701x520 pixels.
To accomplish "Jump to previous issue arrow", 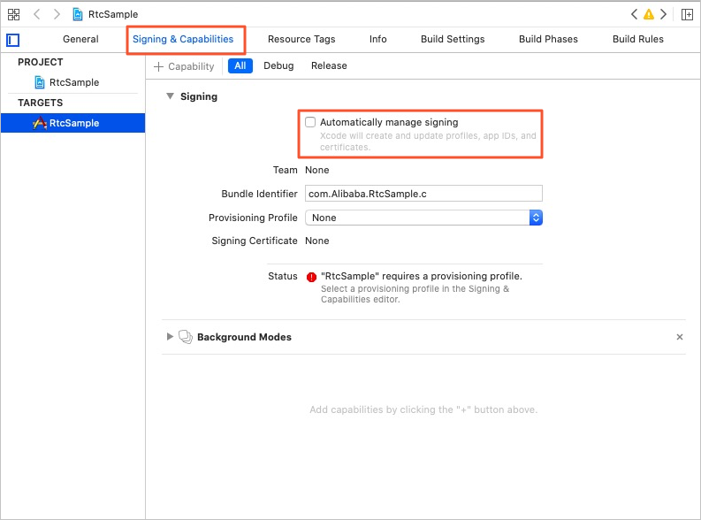I will tap(634, 14).
